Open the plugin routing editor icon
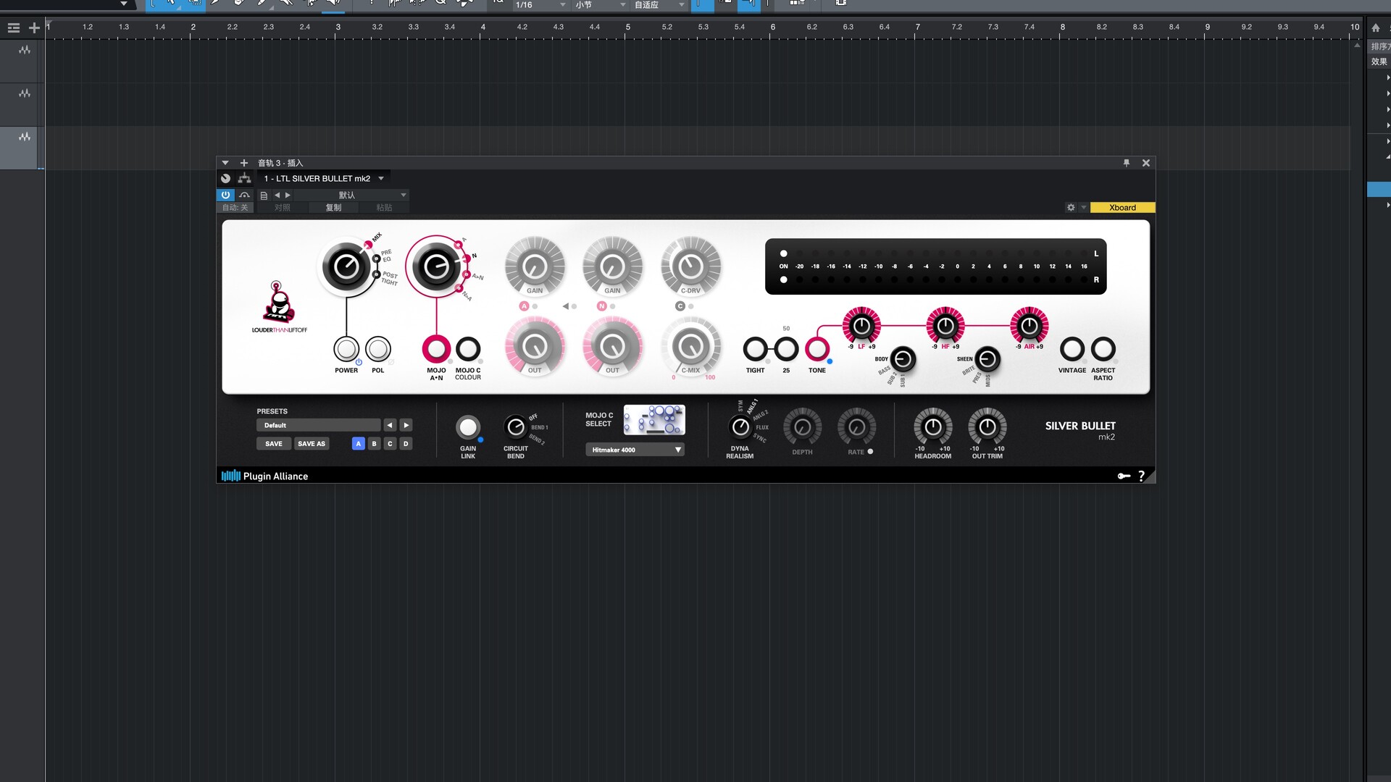1391x782 pixels. point(245,178)
